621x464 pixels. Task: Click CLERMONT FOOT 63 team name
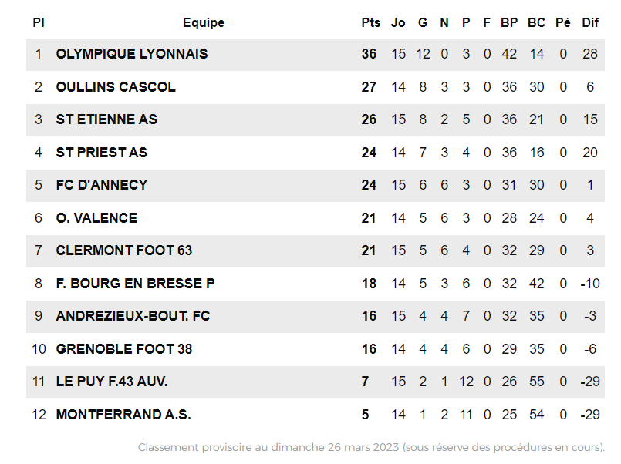click(x=124, y=250)
